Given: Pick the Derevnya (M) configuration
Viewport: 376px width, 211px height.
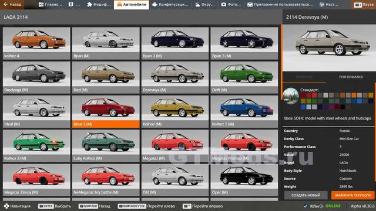Looking at the screenshot, I should [x=175, y=77].
